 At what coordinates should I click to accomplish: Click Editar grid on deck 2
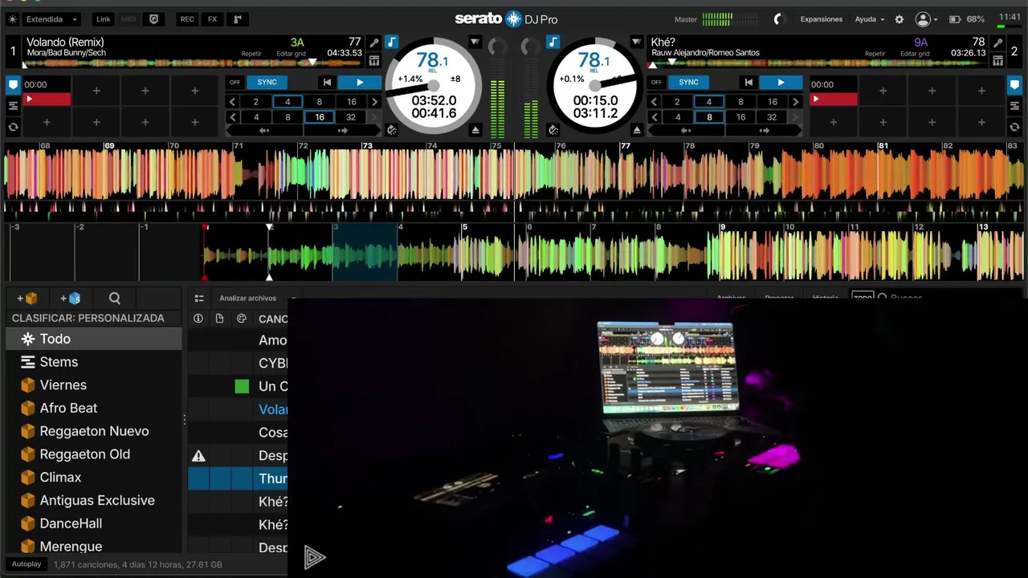[x=915, y=54]
